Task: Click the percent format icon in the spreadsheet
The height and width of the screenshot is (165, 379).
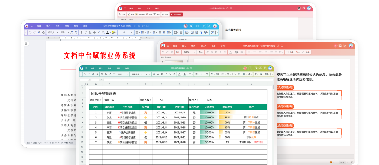Action: point(106,74)
